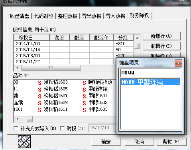Click the table's vertical scrollbar thumb

pos(137,46)
